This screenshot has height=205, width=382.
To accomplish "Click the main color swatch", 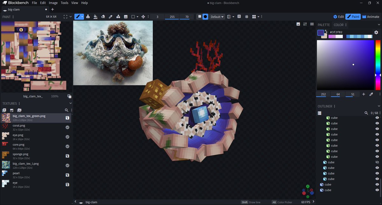I will (x=321, y=32).
